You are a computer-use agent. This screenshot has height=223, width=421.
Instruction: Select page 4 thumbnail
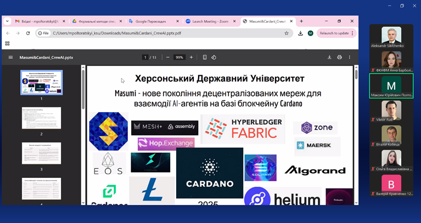(x=42, y=188)
